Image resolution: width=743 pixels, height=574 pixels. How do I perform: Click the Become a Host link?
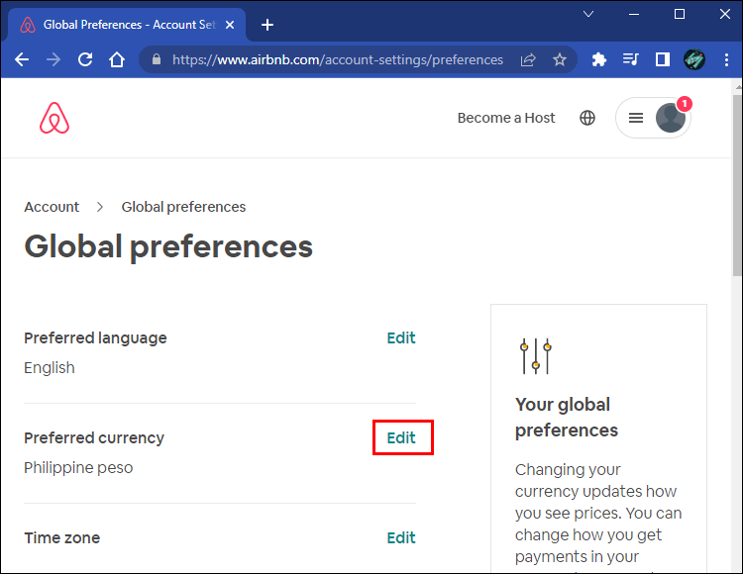point(506,118)
